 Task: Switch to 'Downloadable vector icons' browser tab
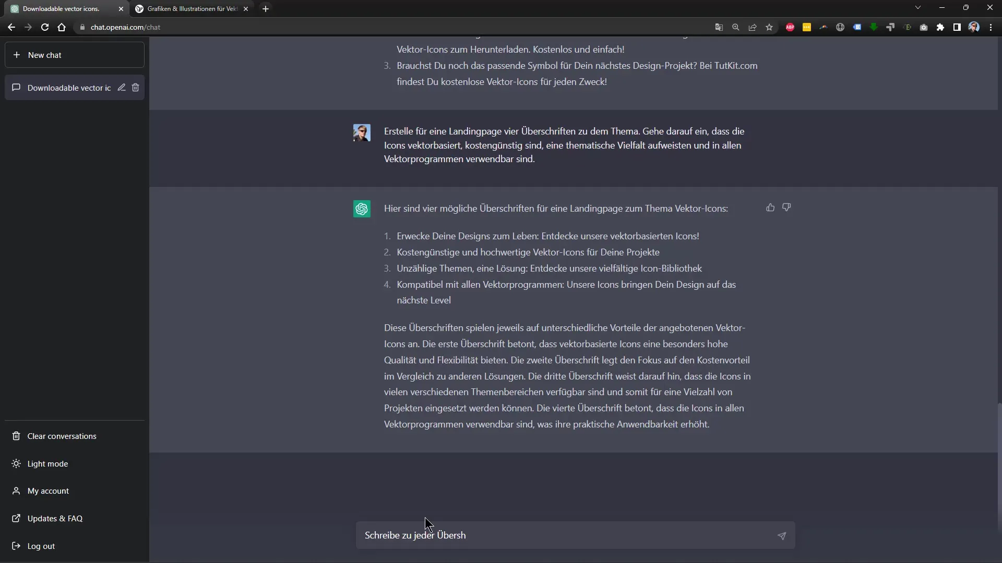(x=62, y=8)
